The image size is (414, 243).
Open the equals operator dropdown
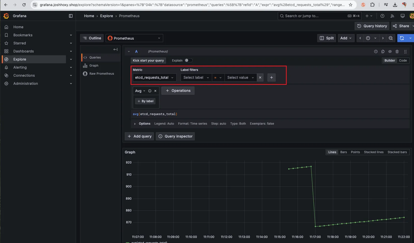(x=218, y=77)
